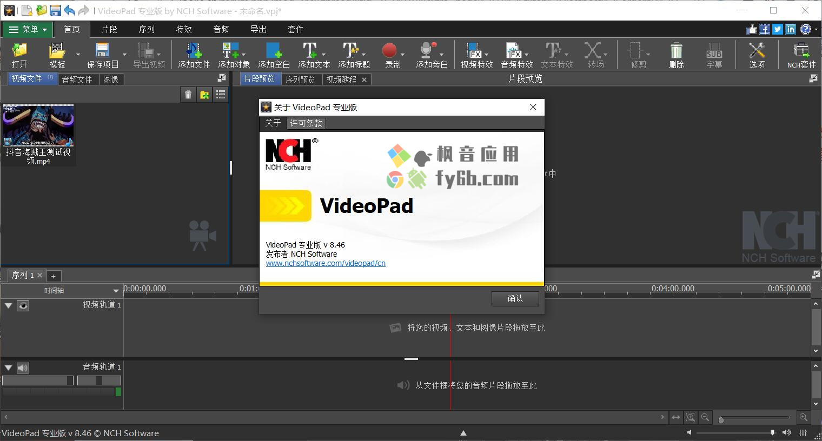Switch to 序列预览 preview tab
Viewport: 822px width, 441px height.
coord(301,79)
